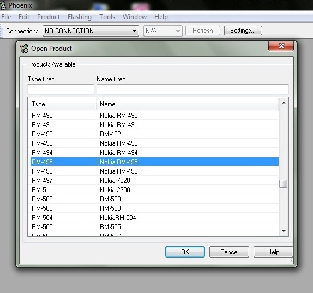Select the highlighted RM-495 type entry
The image size is (313, 293).
(x=42, y=162)
